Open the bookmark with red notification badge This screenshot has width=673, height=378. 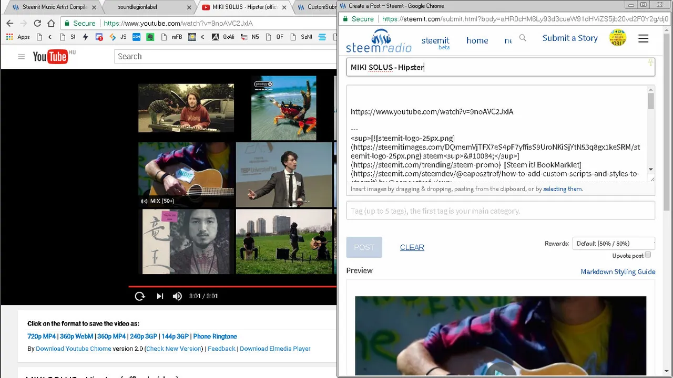click(99, 37)
